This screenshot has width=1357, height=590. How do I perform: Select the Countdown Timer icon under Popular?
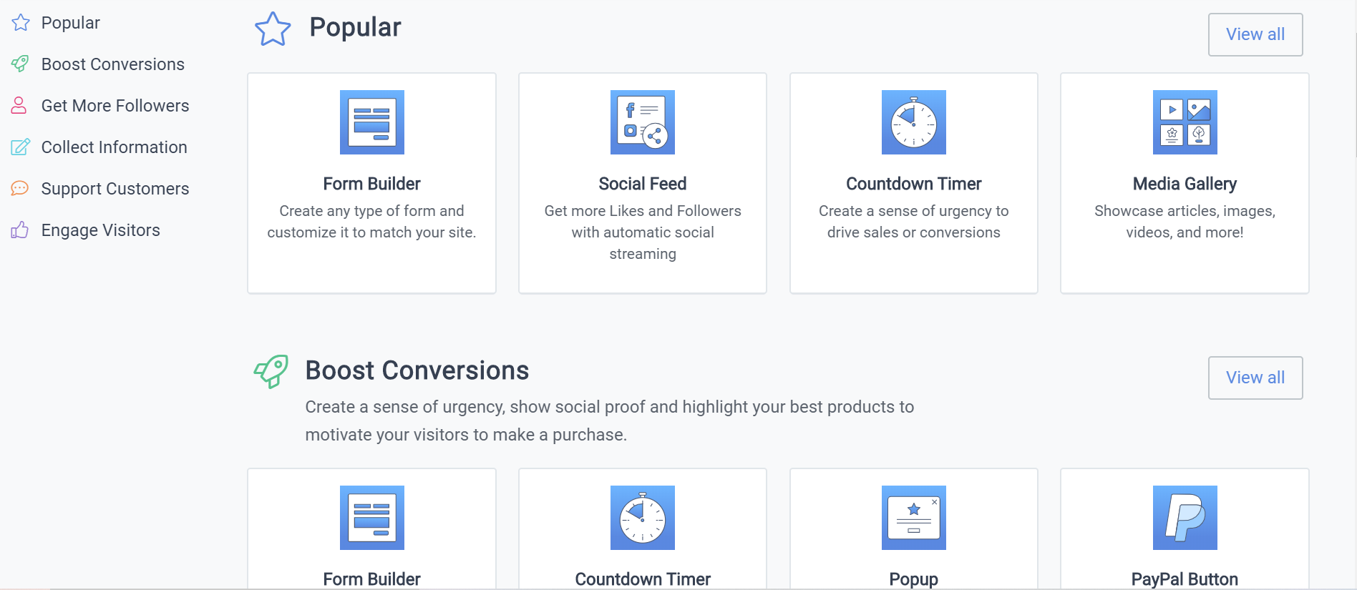point(913,122)
